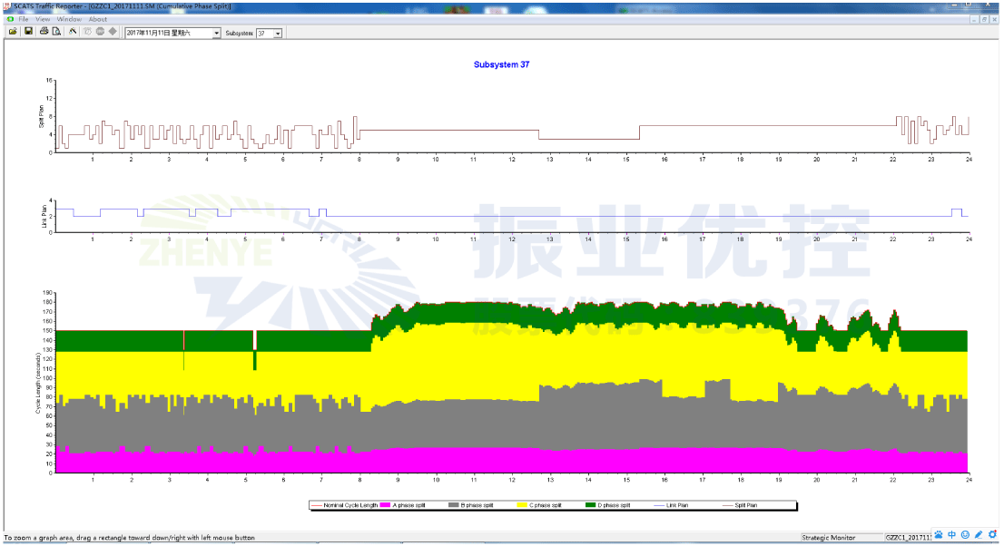
Task: Open the About menu
Action: point(97,19)
